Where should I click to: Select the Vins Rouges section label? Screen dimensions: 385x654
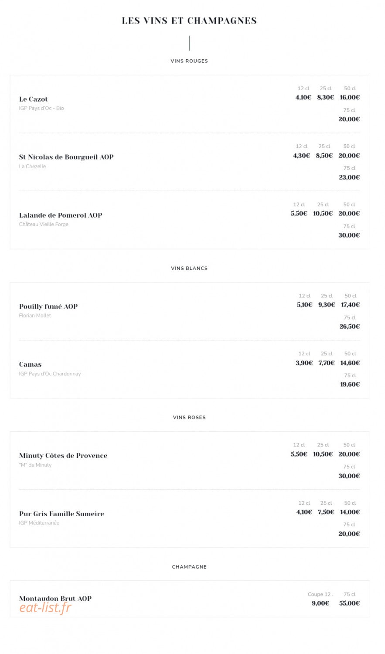[x=189, y=61]
